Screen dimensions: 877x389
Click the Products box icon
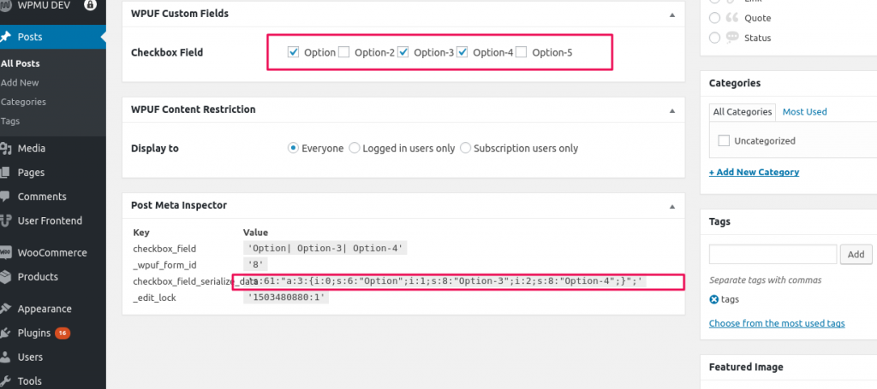pos(6,276)
